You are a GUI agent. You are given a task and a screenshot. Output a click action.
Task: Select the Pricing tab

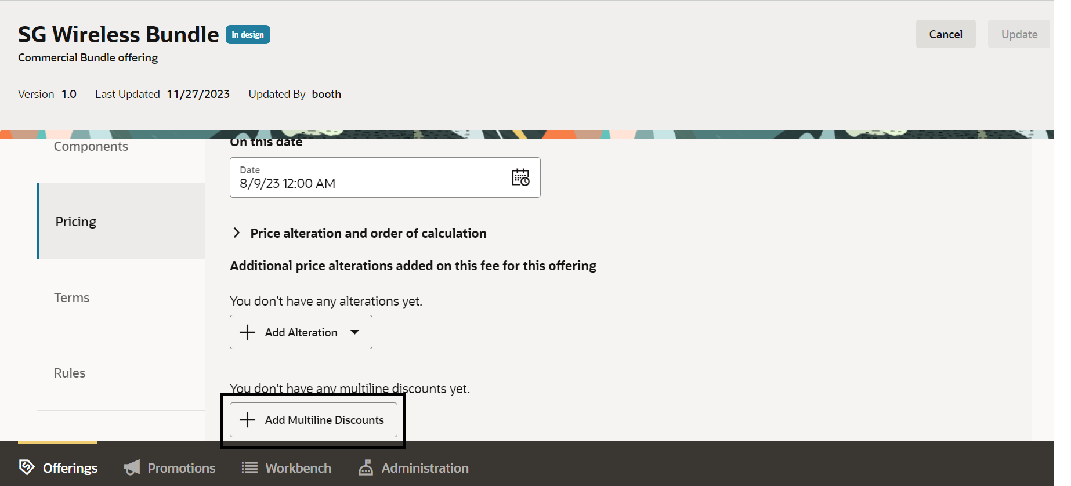point(76,222)
